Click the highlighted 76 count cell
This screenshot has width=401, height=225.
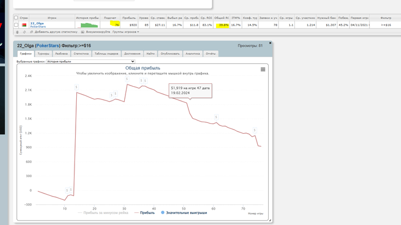[110, 25]
